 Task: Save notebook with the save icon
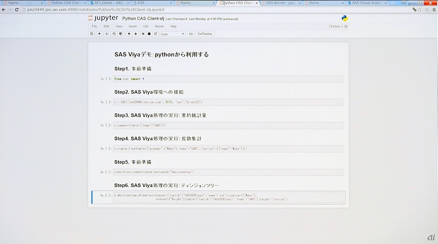(92, 34)
